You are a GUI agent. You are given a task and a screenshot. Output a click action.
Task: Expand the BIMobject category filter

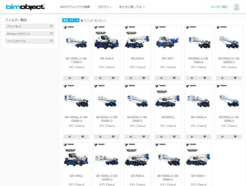coord(30,34)
